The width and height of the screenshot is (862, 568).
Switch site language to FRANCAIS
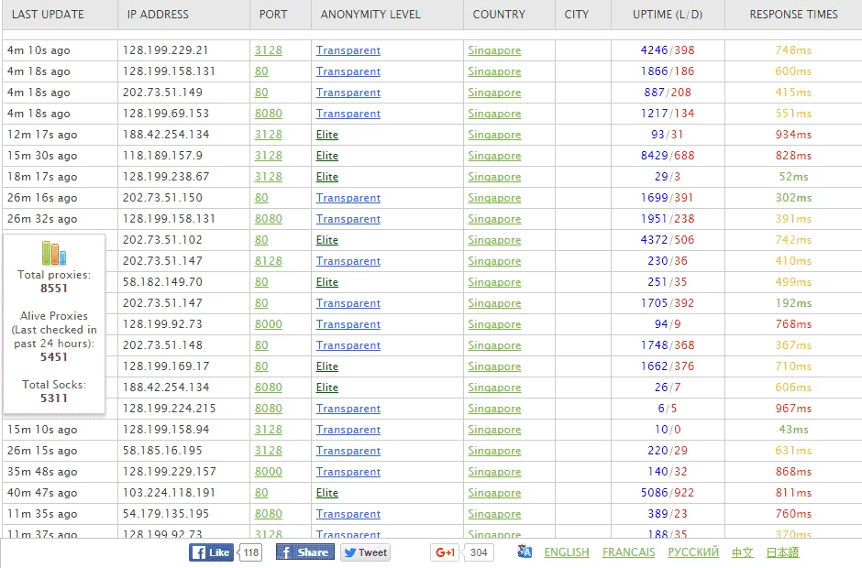pos(628,552)
